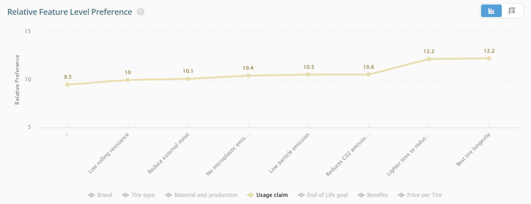Select Low rolling resistance data point

128,80
